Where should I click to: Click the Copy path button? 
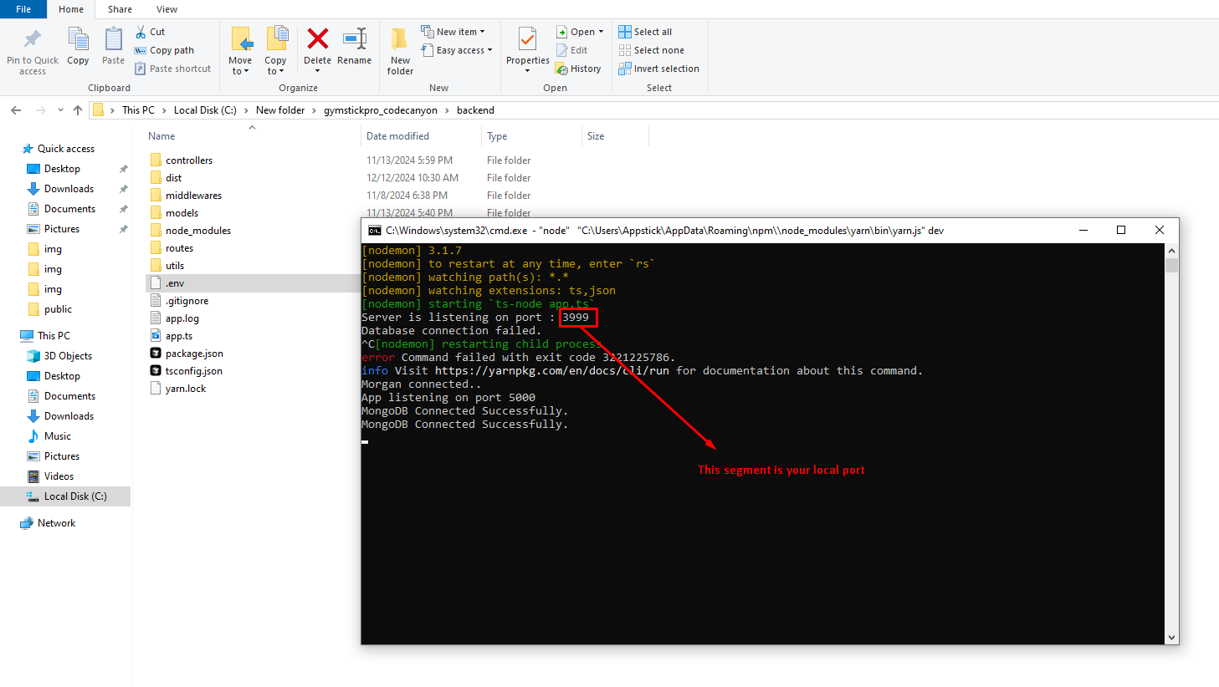coord(165,50)
